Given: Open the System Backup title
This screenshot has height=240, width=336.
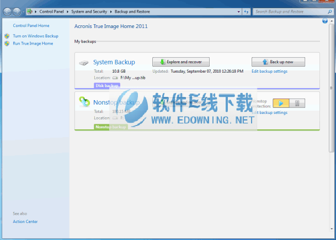Looking at the screenshot, I should coord(114,62).
